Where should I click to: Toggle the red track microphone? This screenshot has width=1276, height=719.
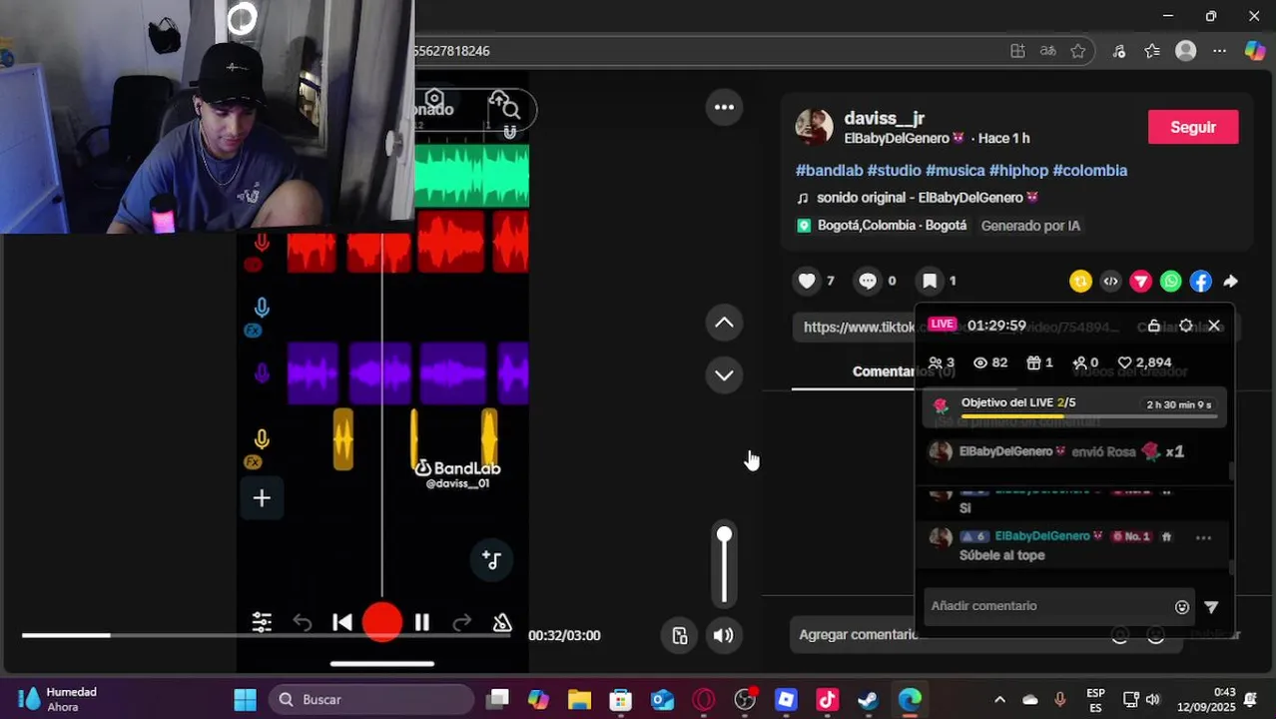point(262,243)
